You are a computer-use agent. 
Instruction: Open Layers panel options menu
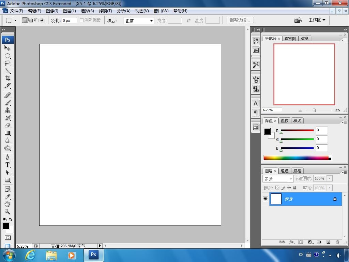[344, 172]
